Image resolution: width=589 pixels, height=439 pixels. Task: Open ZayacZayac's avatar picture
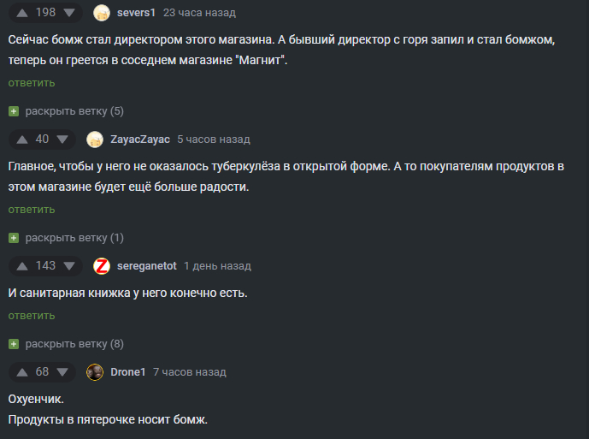click(95, 139)
